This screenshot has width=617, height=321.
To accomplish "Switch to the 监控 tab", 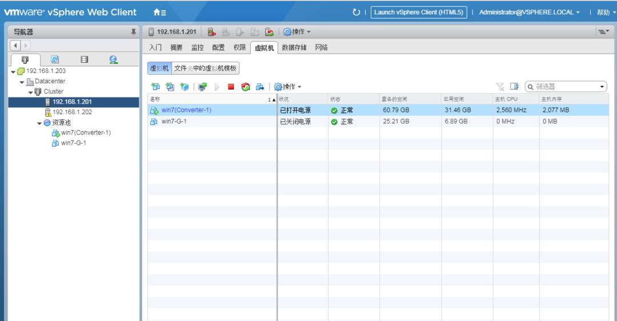I will point(198,47).
